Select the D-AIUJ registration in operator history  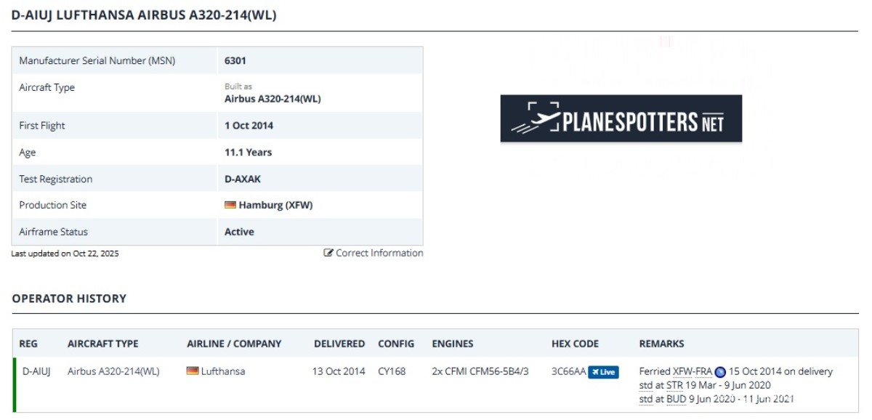(36, 371)
